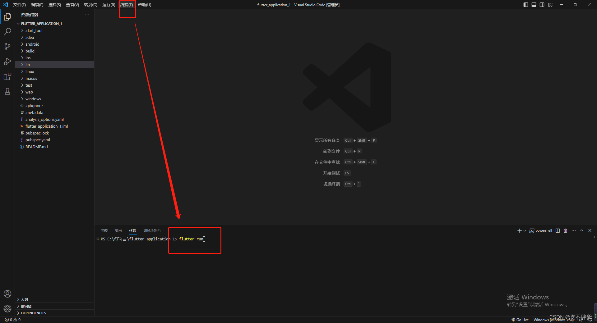This screenshot has height=323, width=597.
Task: Open the .metadata file
Action: coord(54,112)
